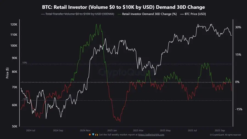The width and height of the screenshot is (247, 139).
Task: Click the yellow raised hands icon
Action: coord(96,135)
